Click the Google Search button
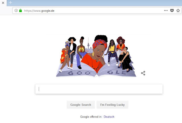The height and width of the screenshot is (123, 182). click(81, 105)
